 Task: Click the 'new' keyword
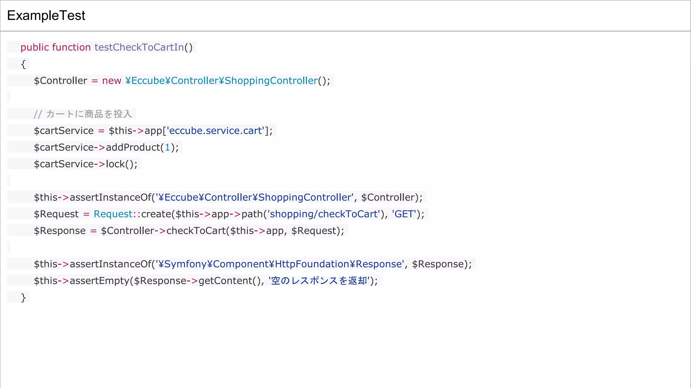coord(112,80)
